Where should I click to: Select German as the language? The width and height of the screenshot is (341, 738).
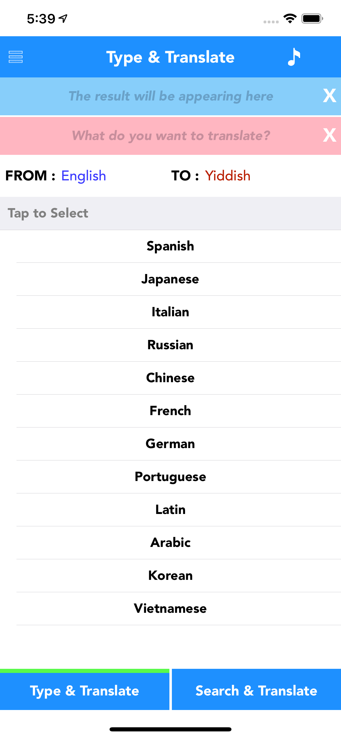pos(170,444)
